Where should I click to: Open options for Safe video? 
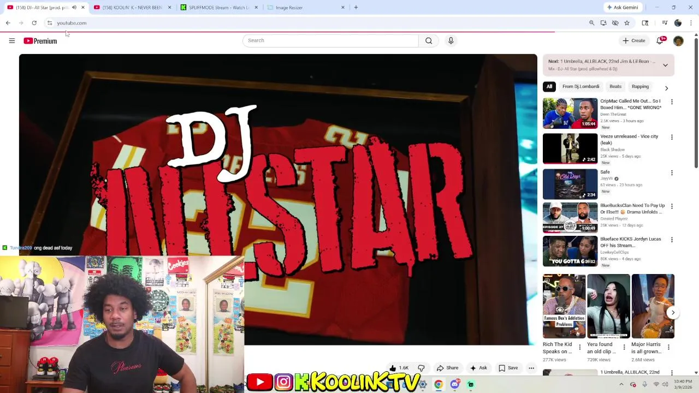pyautogui.click(x=672, y=173)
